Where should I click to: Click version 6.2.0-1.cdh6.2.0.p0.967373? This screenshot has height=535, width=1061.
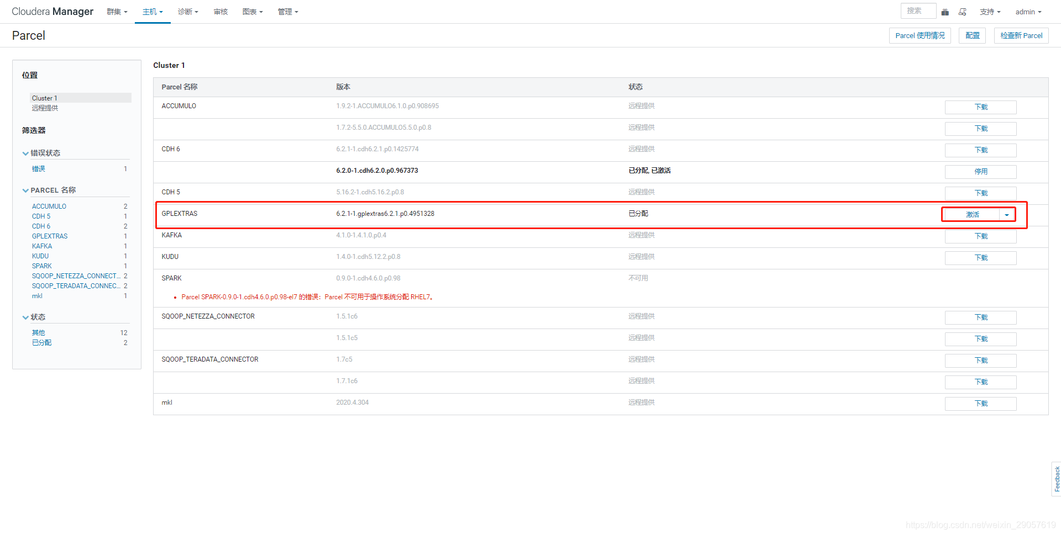(x=377, y=171)
